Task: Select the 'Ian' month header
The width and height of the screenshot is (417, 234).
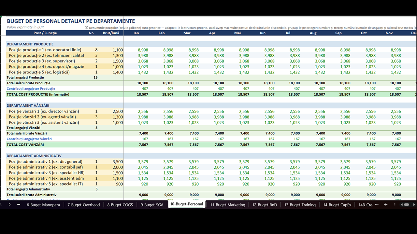Action: click(x=136, y=33)
